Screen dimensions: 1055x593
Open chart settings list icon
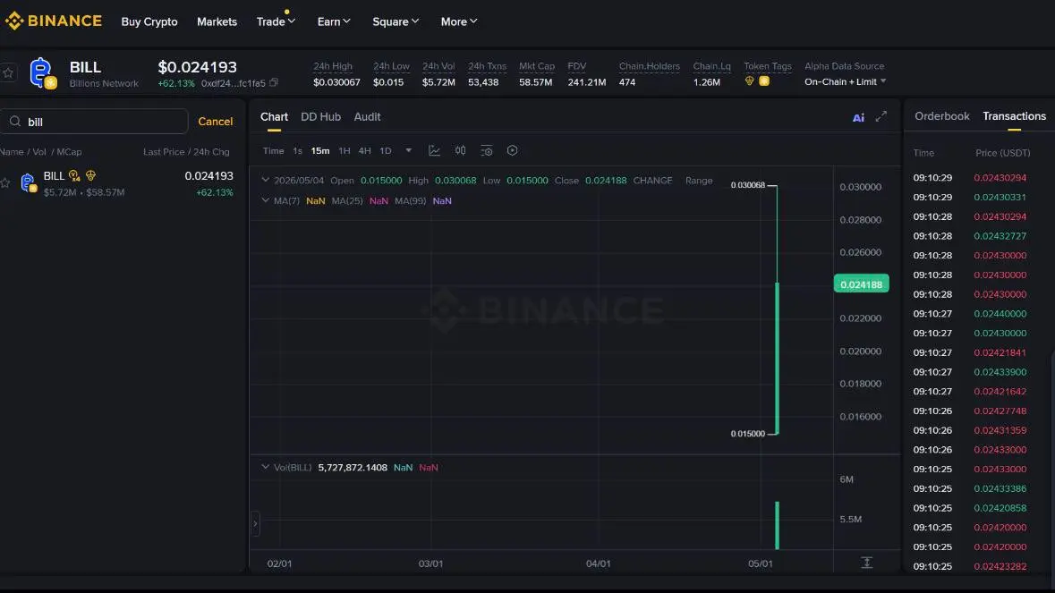pos(487,150)
